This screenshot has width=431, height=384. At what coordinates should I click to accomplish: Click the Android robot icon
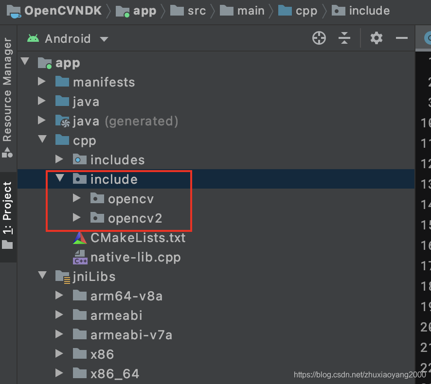pos(33,38)
